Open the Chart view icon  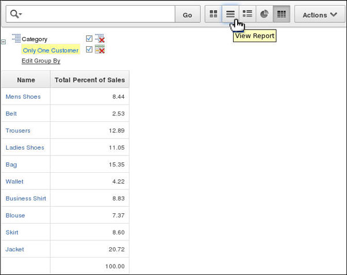(264, 14)
